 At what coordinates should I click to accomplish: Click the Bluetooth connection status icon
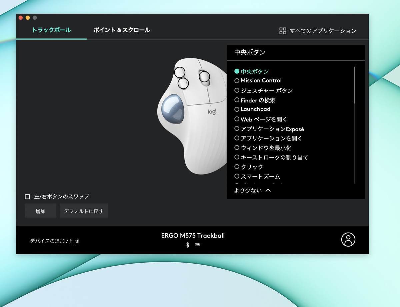tap(188, 245)
